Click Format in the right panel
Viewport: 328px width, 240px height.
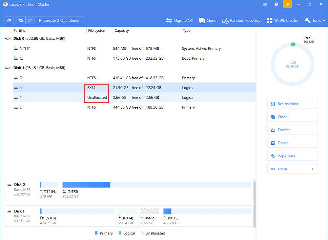coord(292,130)
